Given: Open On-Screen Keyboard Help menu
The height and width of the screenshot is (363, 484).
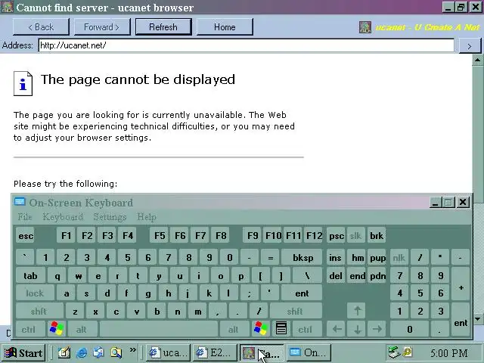Looking at the screenshot, I should coord(147,217).
